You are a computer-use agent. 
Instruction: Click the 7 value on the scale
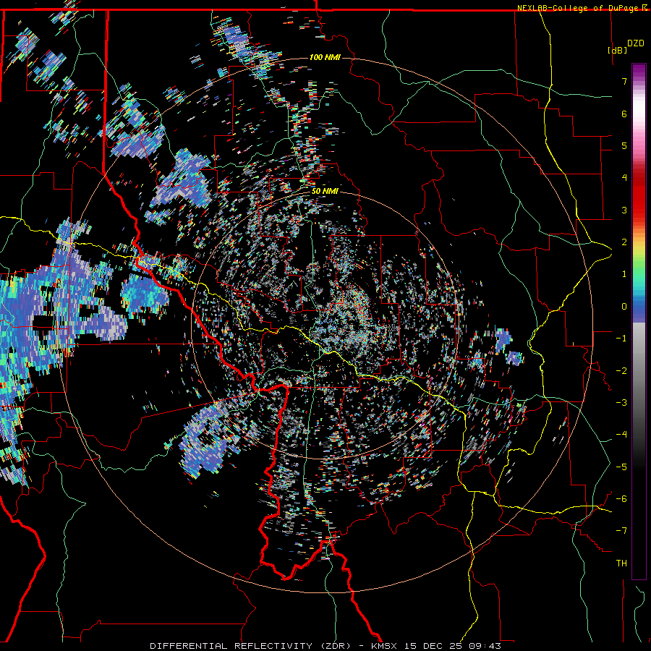click(624, 81)
